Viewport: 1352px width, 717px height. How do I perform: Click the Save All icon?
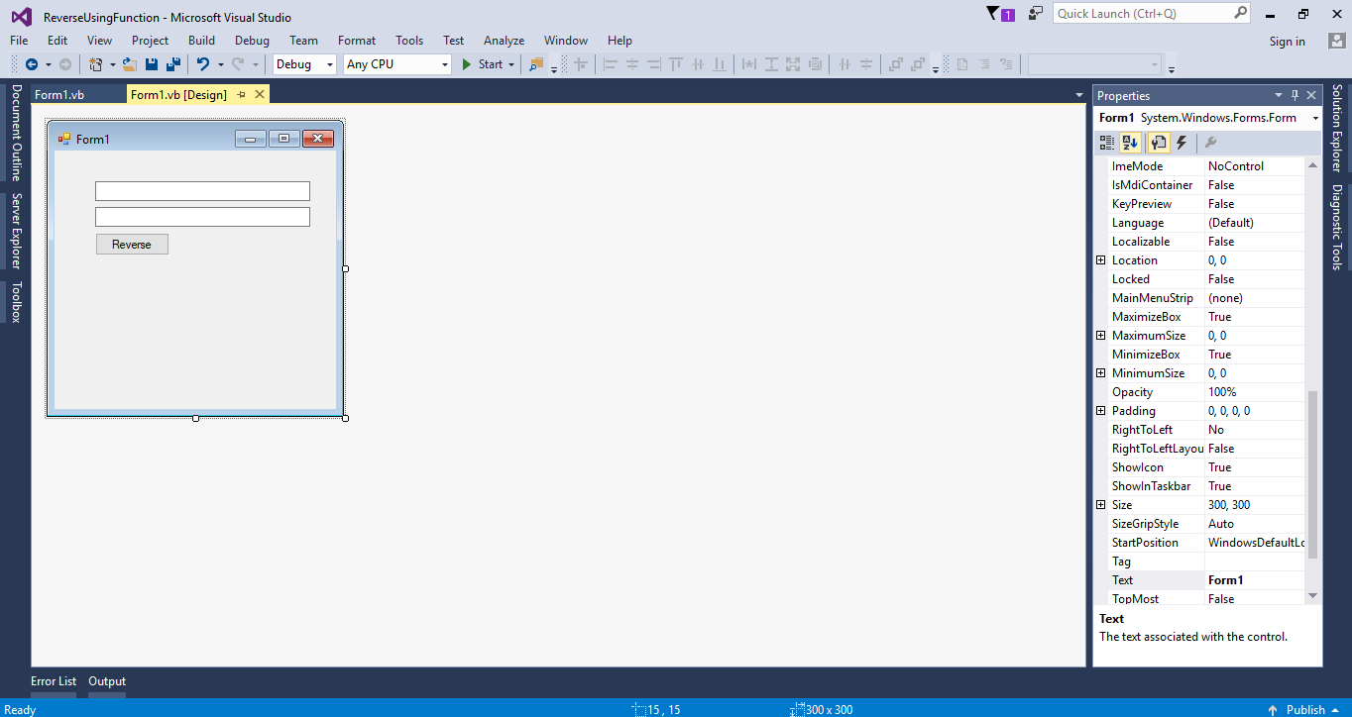point(173,64)
